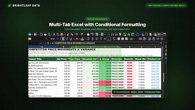The image size is (195, 110).
Task: Open the Paste options dropdown arrow
Action: pos(64,34)
